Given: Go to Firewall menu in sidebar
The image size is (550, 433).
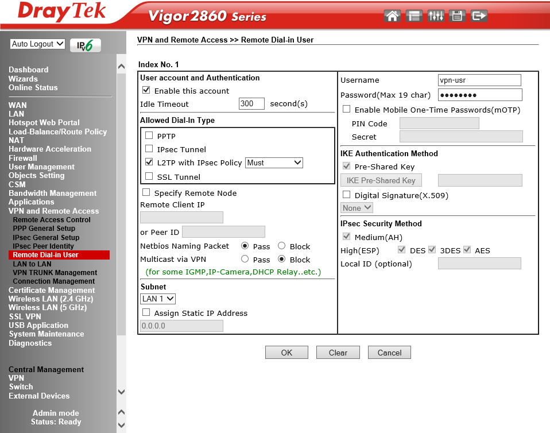Looking at the screenshot, I should tap(23, 158).
